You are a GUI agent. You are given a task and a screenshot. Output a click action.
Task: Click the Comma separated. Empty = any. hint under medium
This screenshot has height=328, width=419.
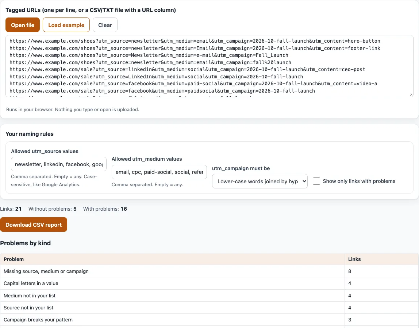[147, 184]
